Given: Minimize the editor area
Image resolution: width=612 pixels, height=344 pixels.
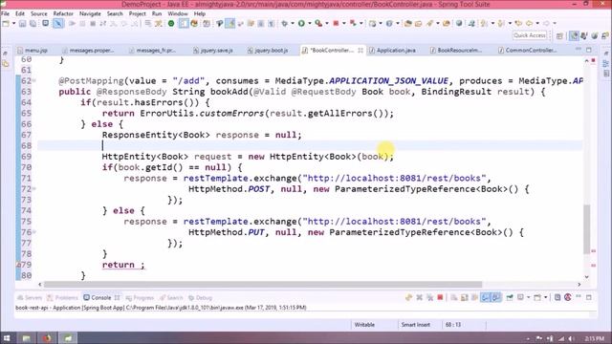Looking at the screenshot, I should 579,50.
